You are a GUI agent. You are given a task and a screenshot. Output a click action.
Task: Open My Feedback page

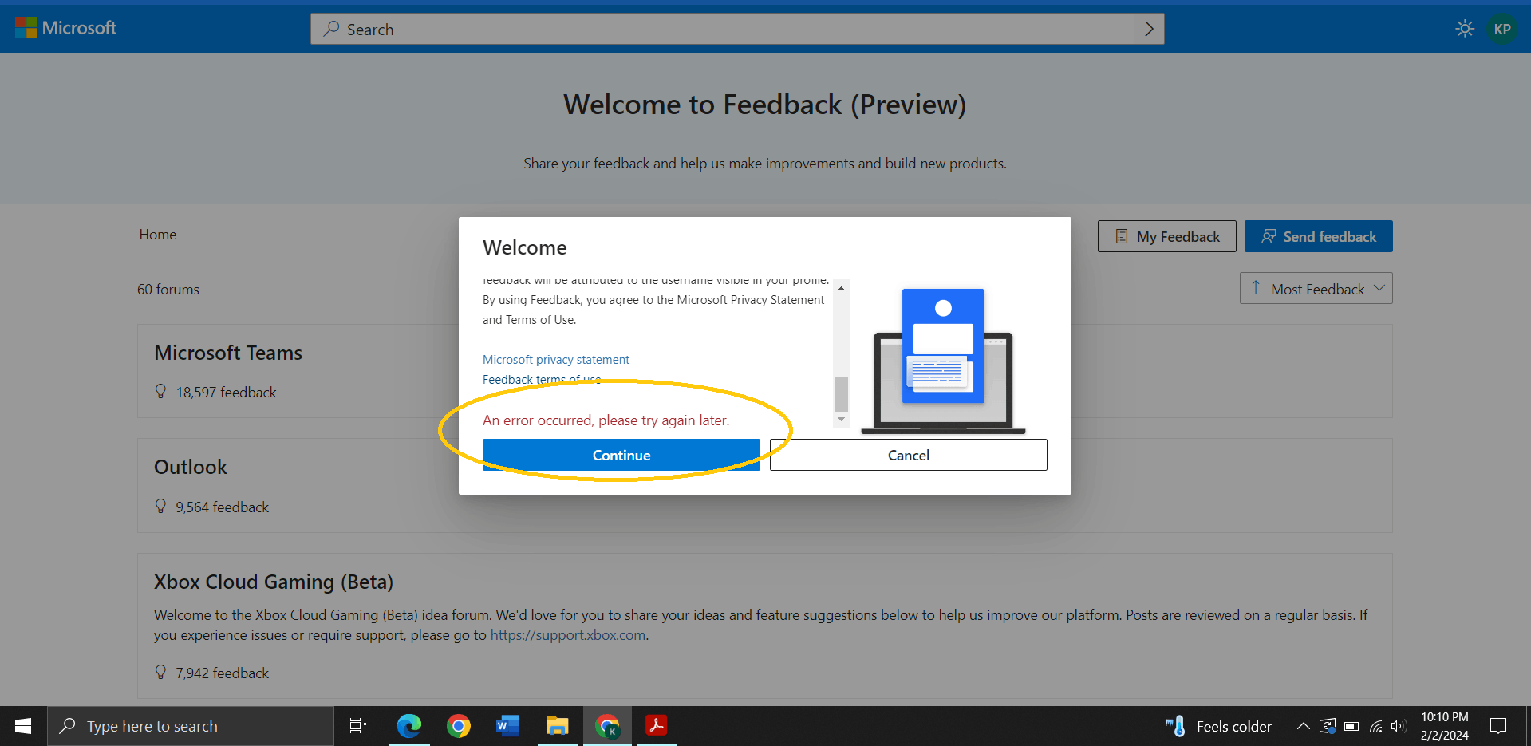1167,236
